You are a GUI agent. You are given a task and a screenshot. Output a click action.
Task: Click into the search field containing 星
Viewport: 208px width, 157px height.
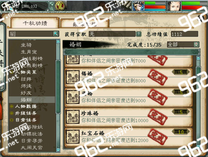coord(31,34)
